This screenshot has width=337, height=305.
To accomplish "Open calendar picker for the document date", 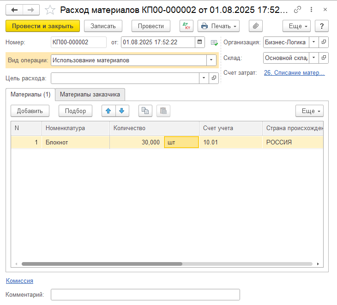I will (200, 42).
